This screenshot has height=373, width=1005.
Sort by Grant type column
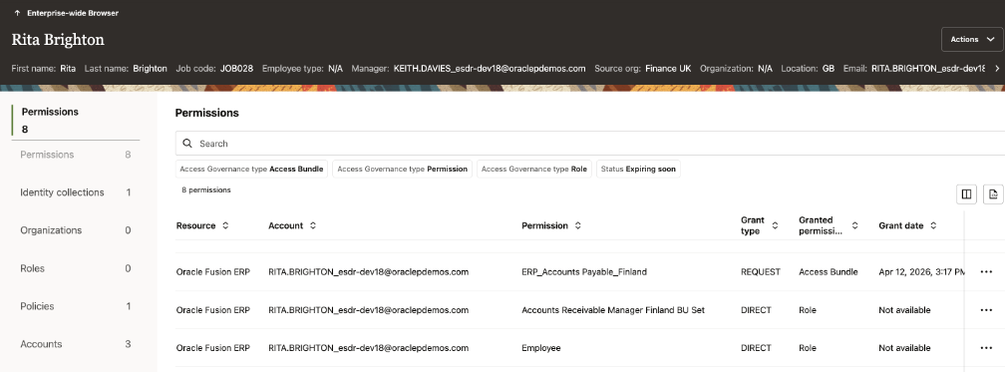[775, 225]
